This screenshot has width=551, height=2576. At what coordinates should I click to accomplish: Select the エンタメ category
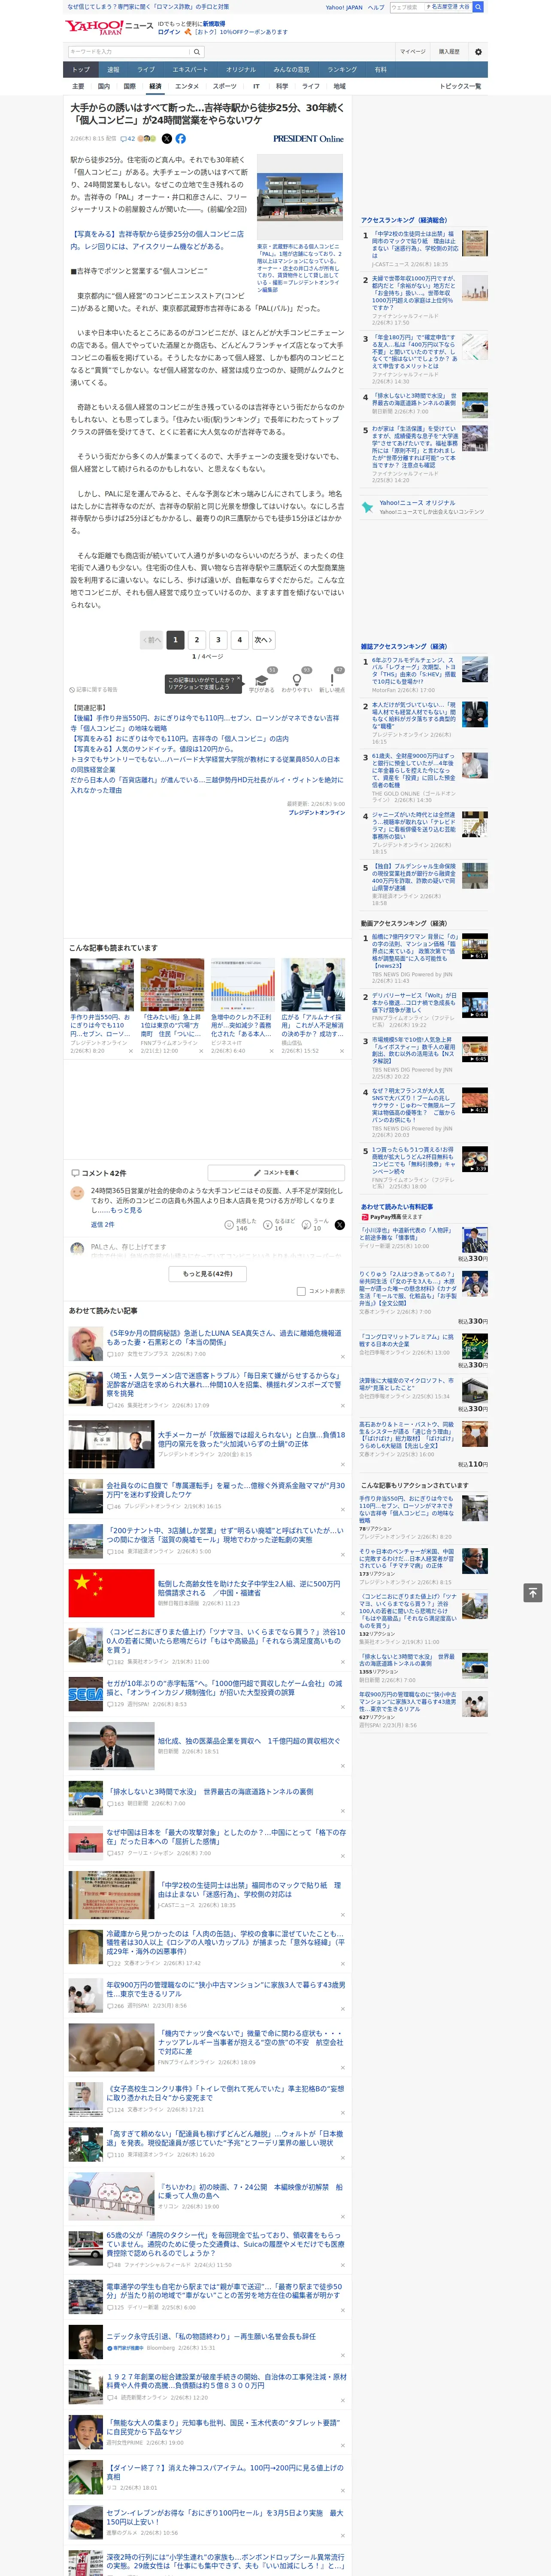coord(187,86)
